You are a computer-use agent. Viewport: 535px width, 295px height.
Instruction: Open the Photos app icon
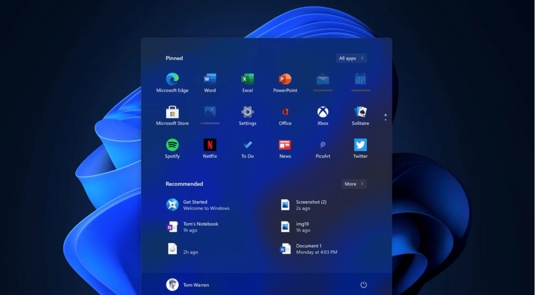pos(210,112)
